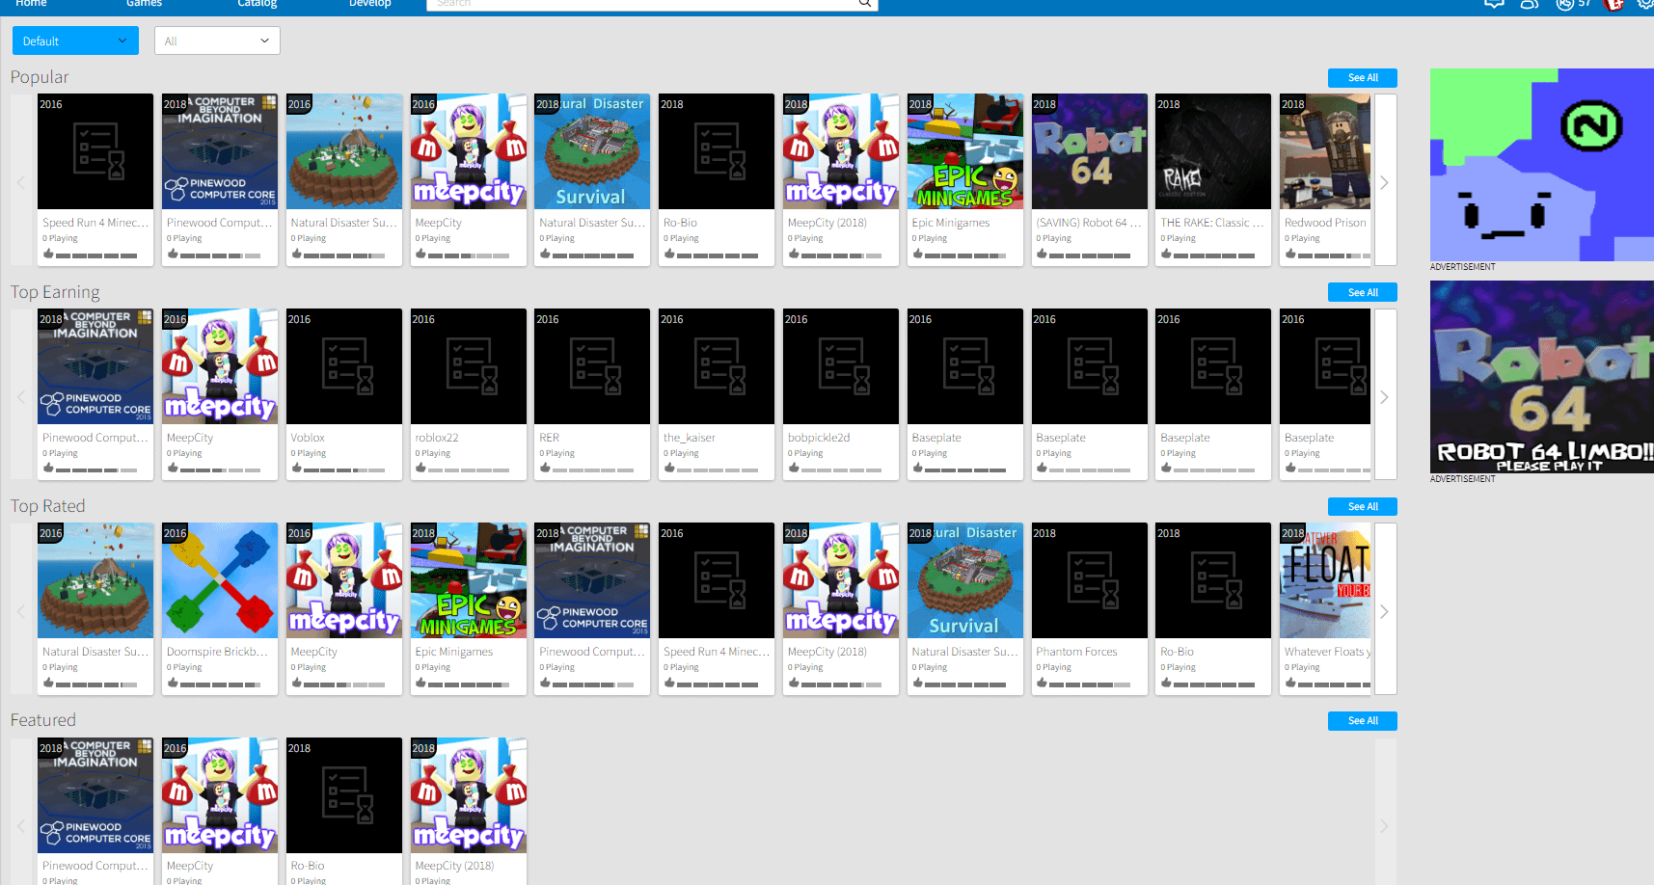Click the blue blob face advertisement

click(x=1542, y=165)
